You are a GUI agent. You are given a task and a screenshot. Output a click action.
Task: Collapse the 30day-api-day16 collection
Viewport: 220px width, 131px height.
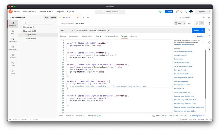click(21, 31)
